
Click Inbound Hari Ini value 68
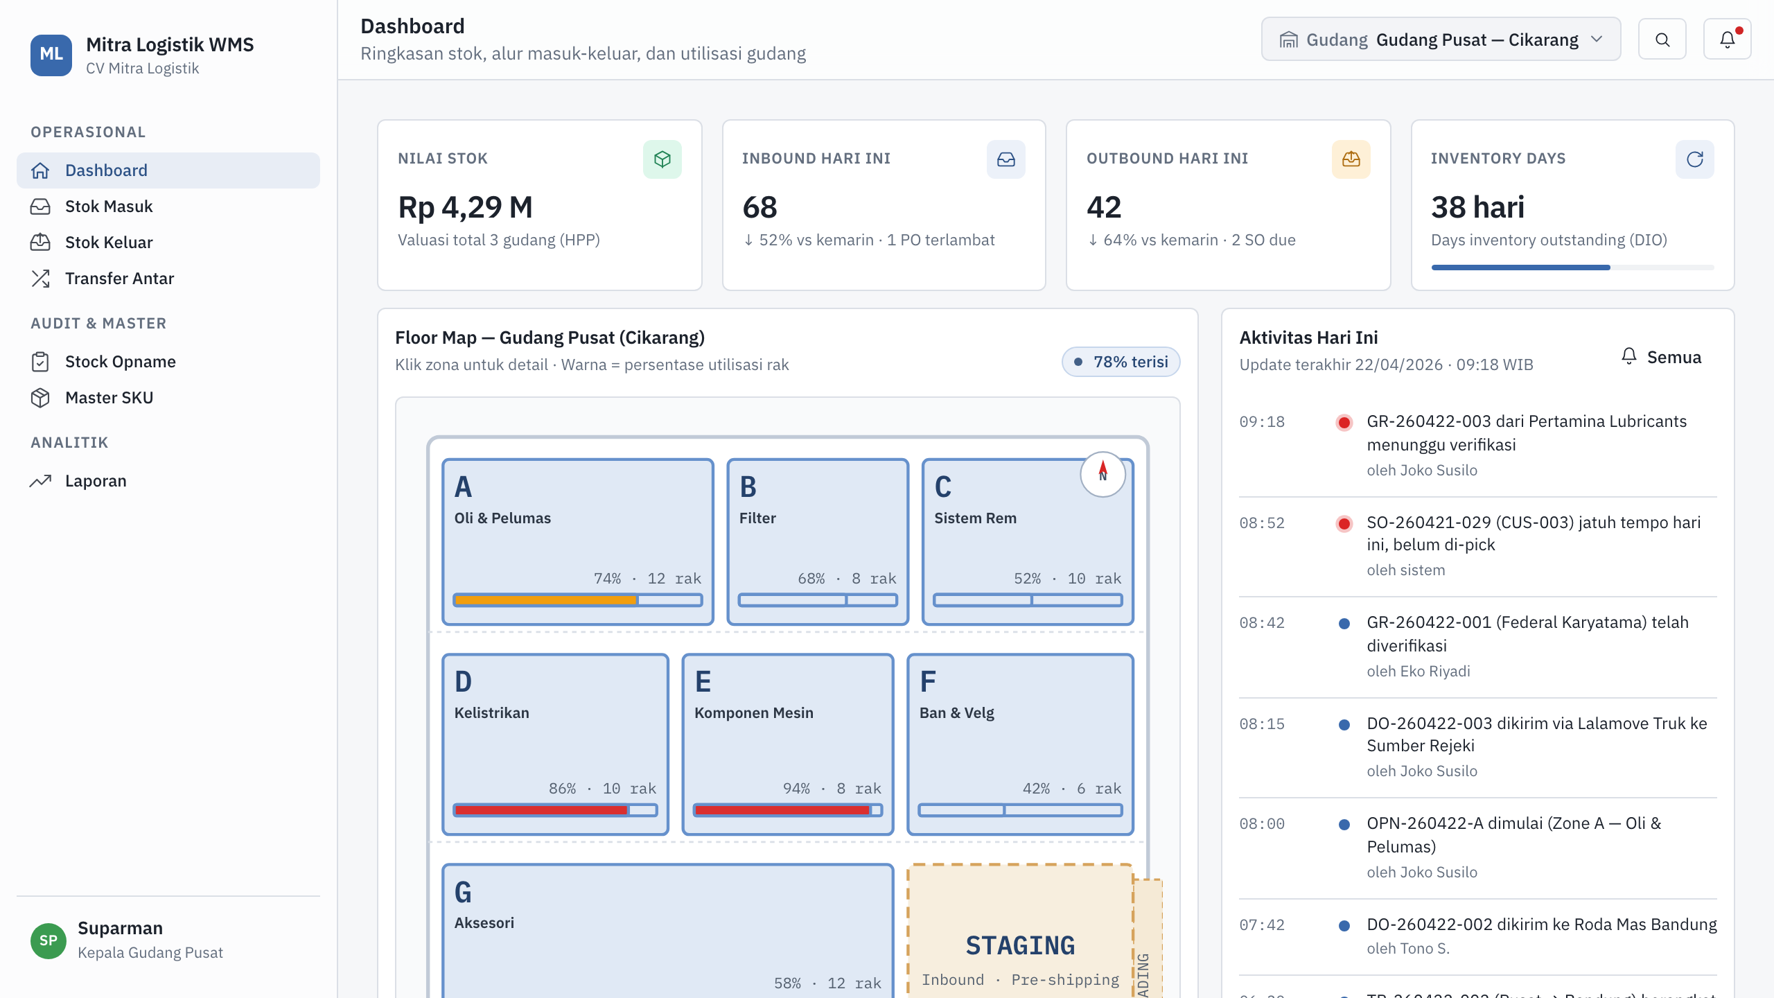point(759,207)
